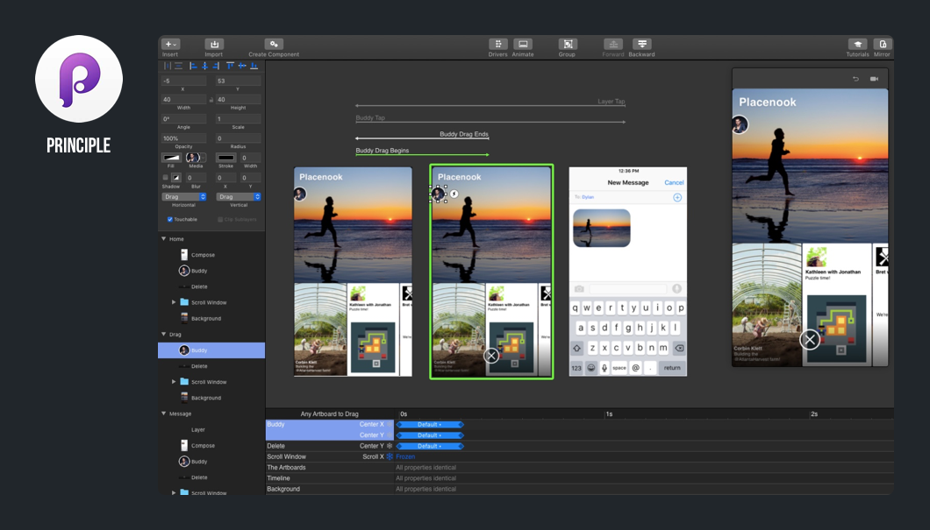Open the Drivers panel

(497, 45)
